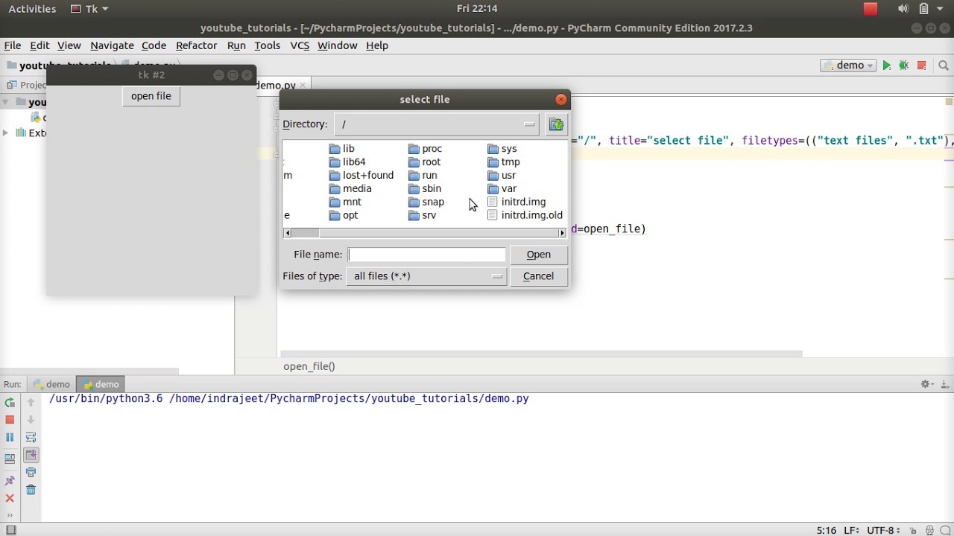Move up the stack trace arrow
This screenshot has width=954, height=536.
click(x=31, y=402)
